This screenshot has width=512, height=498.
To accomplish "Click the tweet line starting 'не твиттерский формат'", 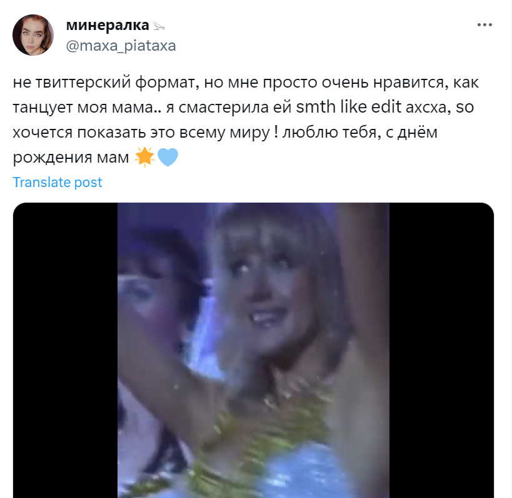I will coord(246,83).
